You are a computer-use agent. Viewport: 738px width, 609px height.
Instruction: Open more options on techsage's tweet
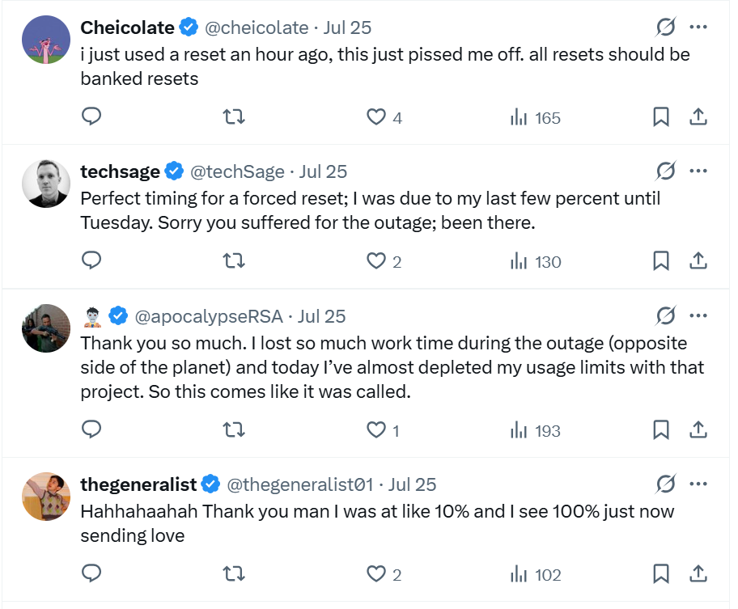[x=698, y=171]
